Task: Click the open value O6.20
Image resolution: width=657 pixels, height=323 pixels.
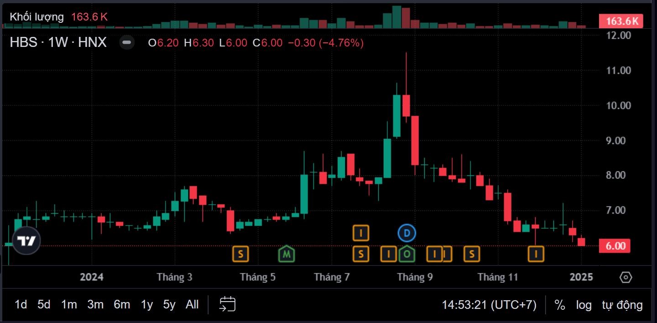Action: pos(163,43)
